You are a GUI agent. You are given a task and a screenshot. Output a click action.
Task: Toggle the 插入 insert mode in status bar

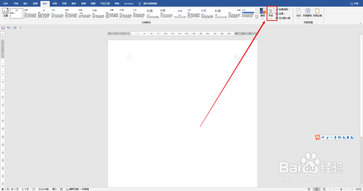[54, 189]
